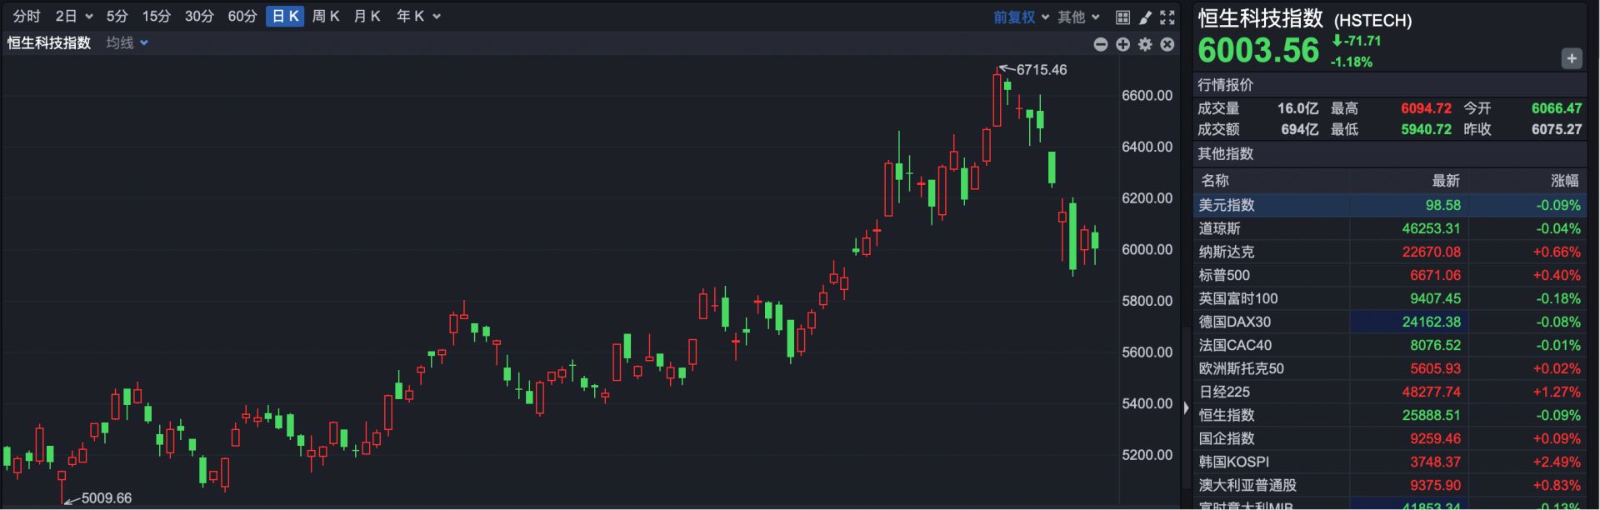Open chart settings gear icon
Image resolution: width=1600 pixels, height=510 pixels.
pyautogui.click(x=1145, y=44)
